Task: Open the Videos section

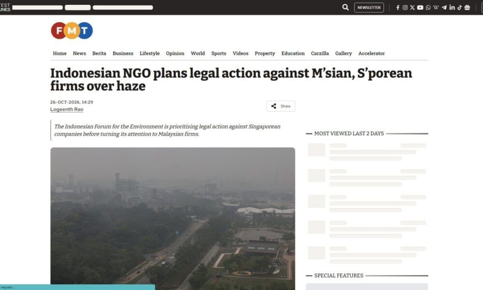Action: (241, 53)
